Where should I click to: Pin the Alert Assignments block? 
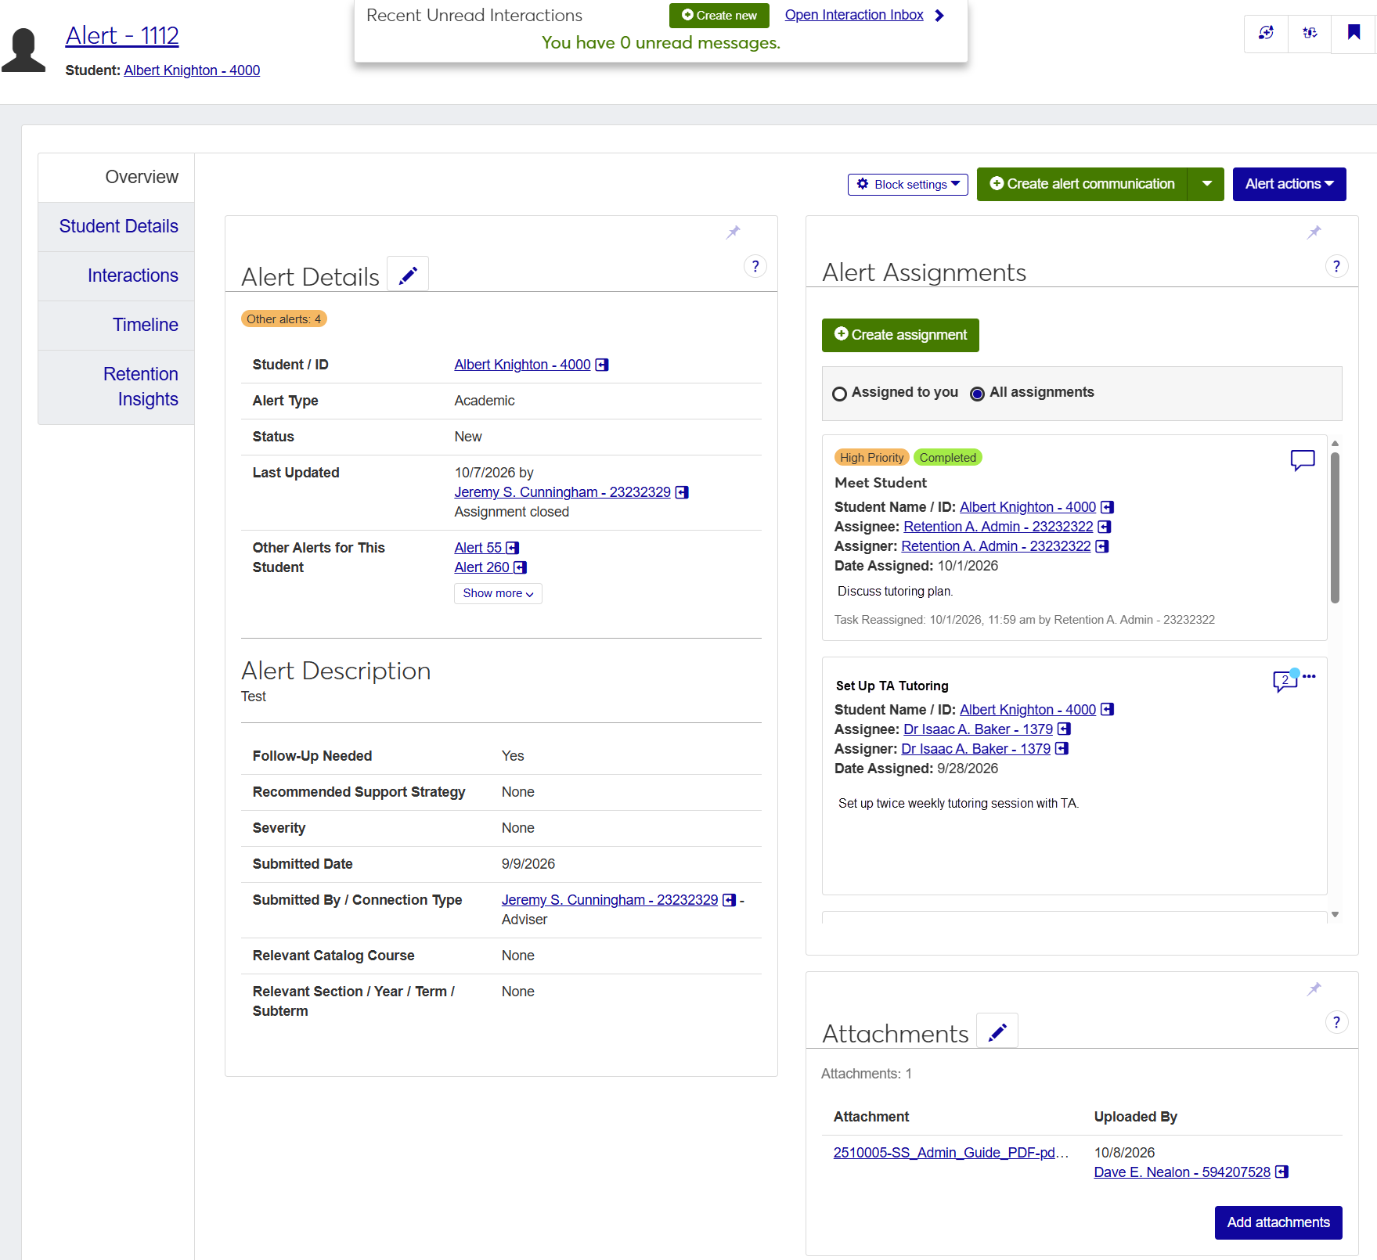(x=1314, y=232)
